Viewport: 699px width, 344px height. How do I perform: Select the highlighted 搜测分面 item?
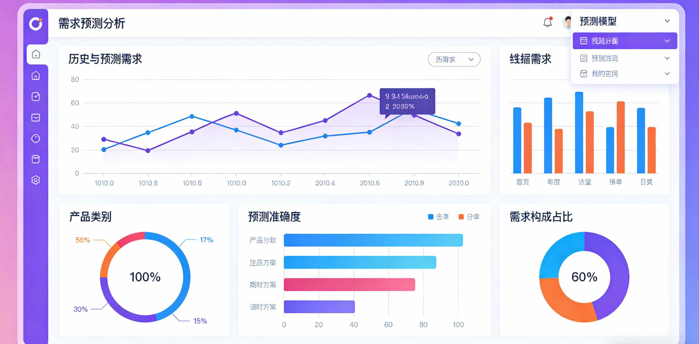click(x=623, y=41)
